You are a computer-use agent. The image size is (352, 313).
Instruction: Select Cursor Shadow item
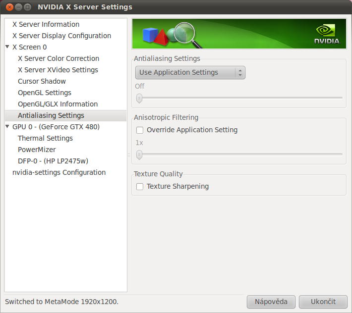click(x=42, y=81)
